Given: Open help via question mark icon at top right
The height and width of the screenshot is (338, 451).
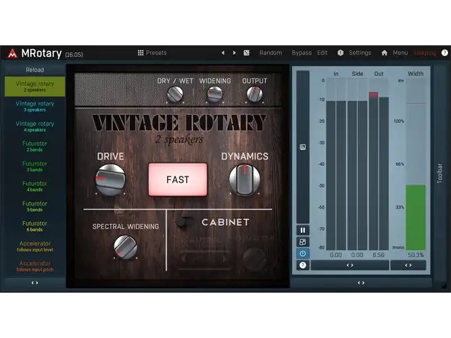Looking at the screenshot, I should (x=445, y=53).
